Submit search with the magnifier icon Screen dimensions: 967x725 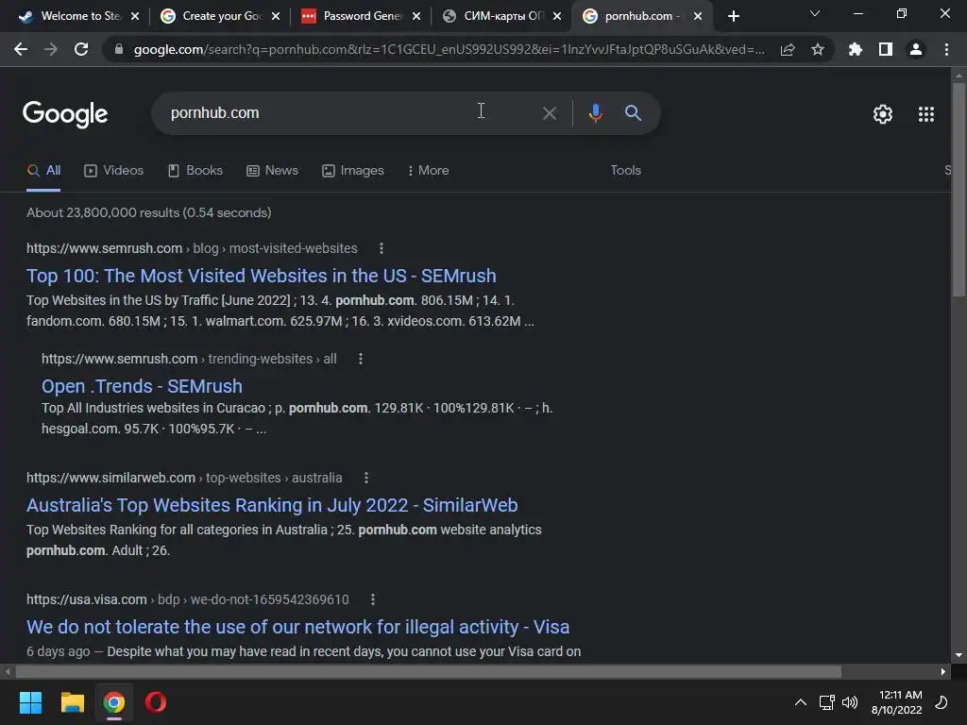coord(633,113)
